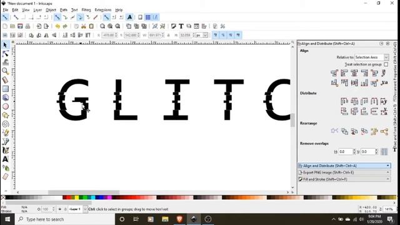Toggle snap nodes and paths button
400x225 pixels.
pos(57,17)
